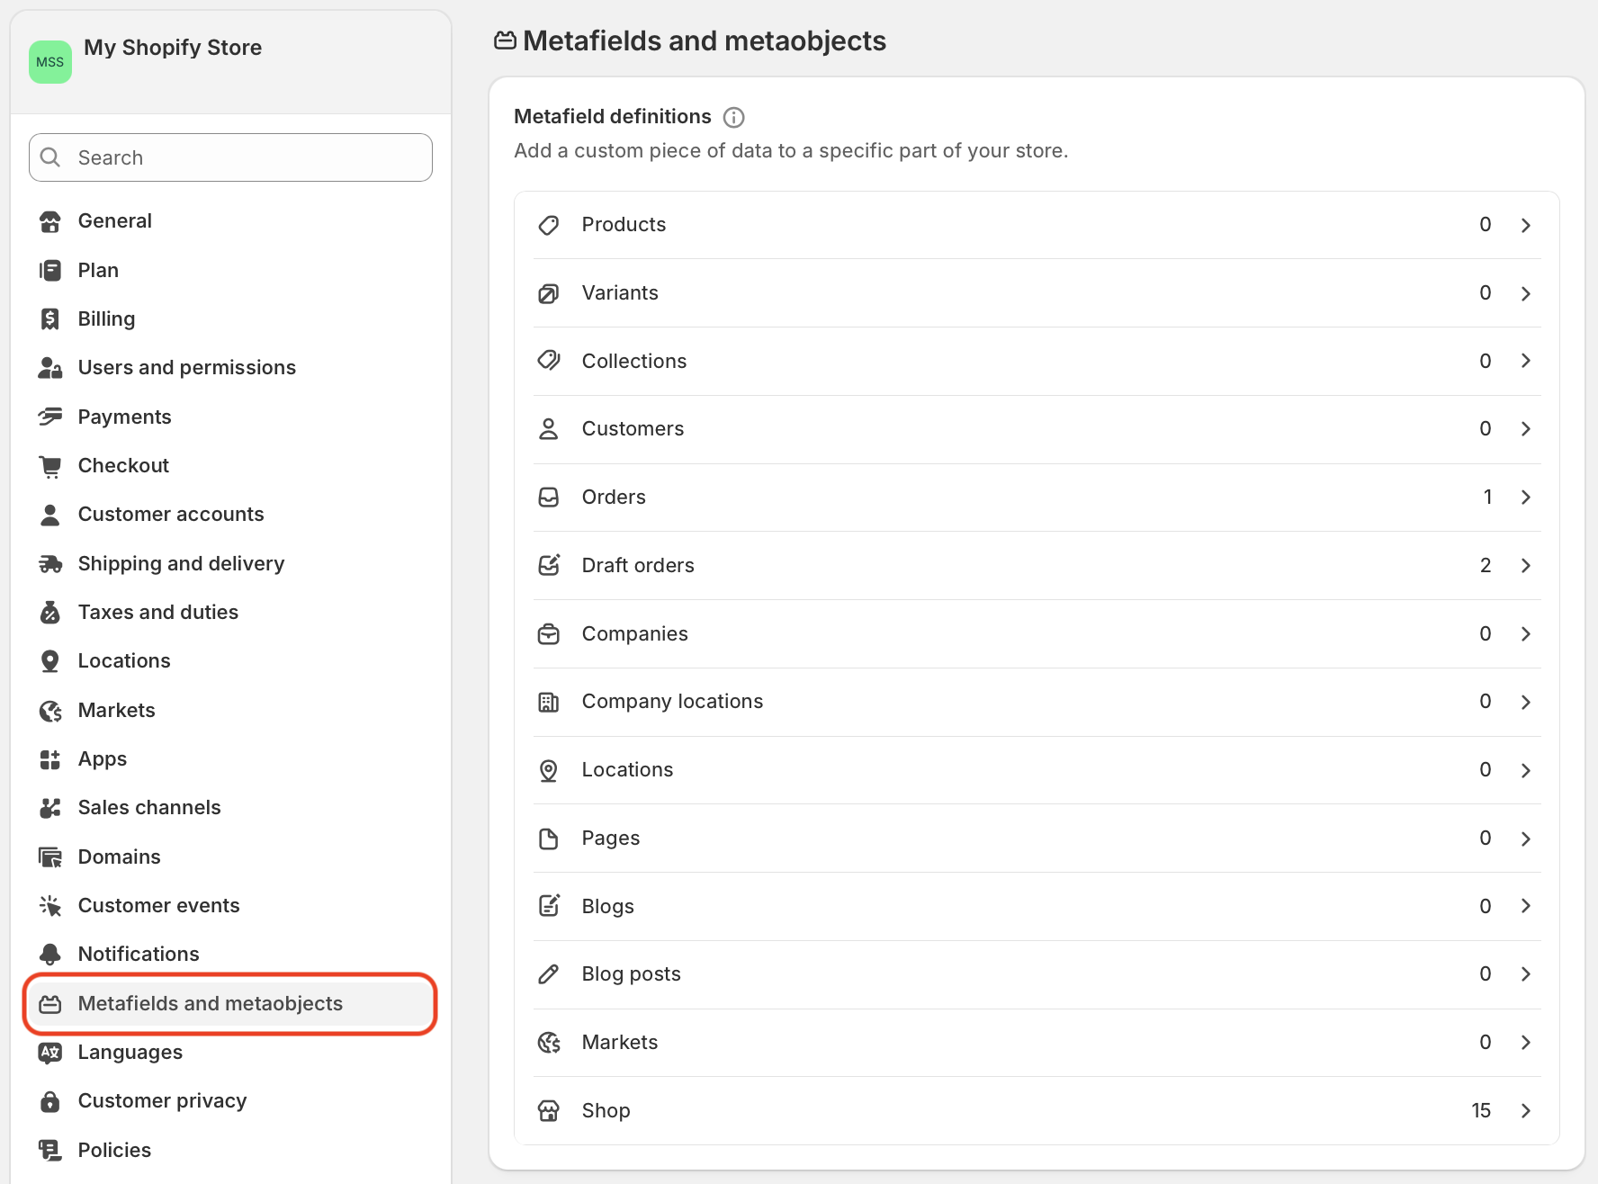The width and height of the screenshot is (1598, 1184).
Task: Click the Languages icon in sidebar
Action: point(50,1053)
